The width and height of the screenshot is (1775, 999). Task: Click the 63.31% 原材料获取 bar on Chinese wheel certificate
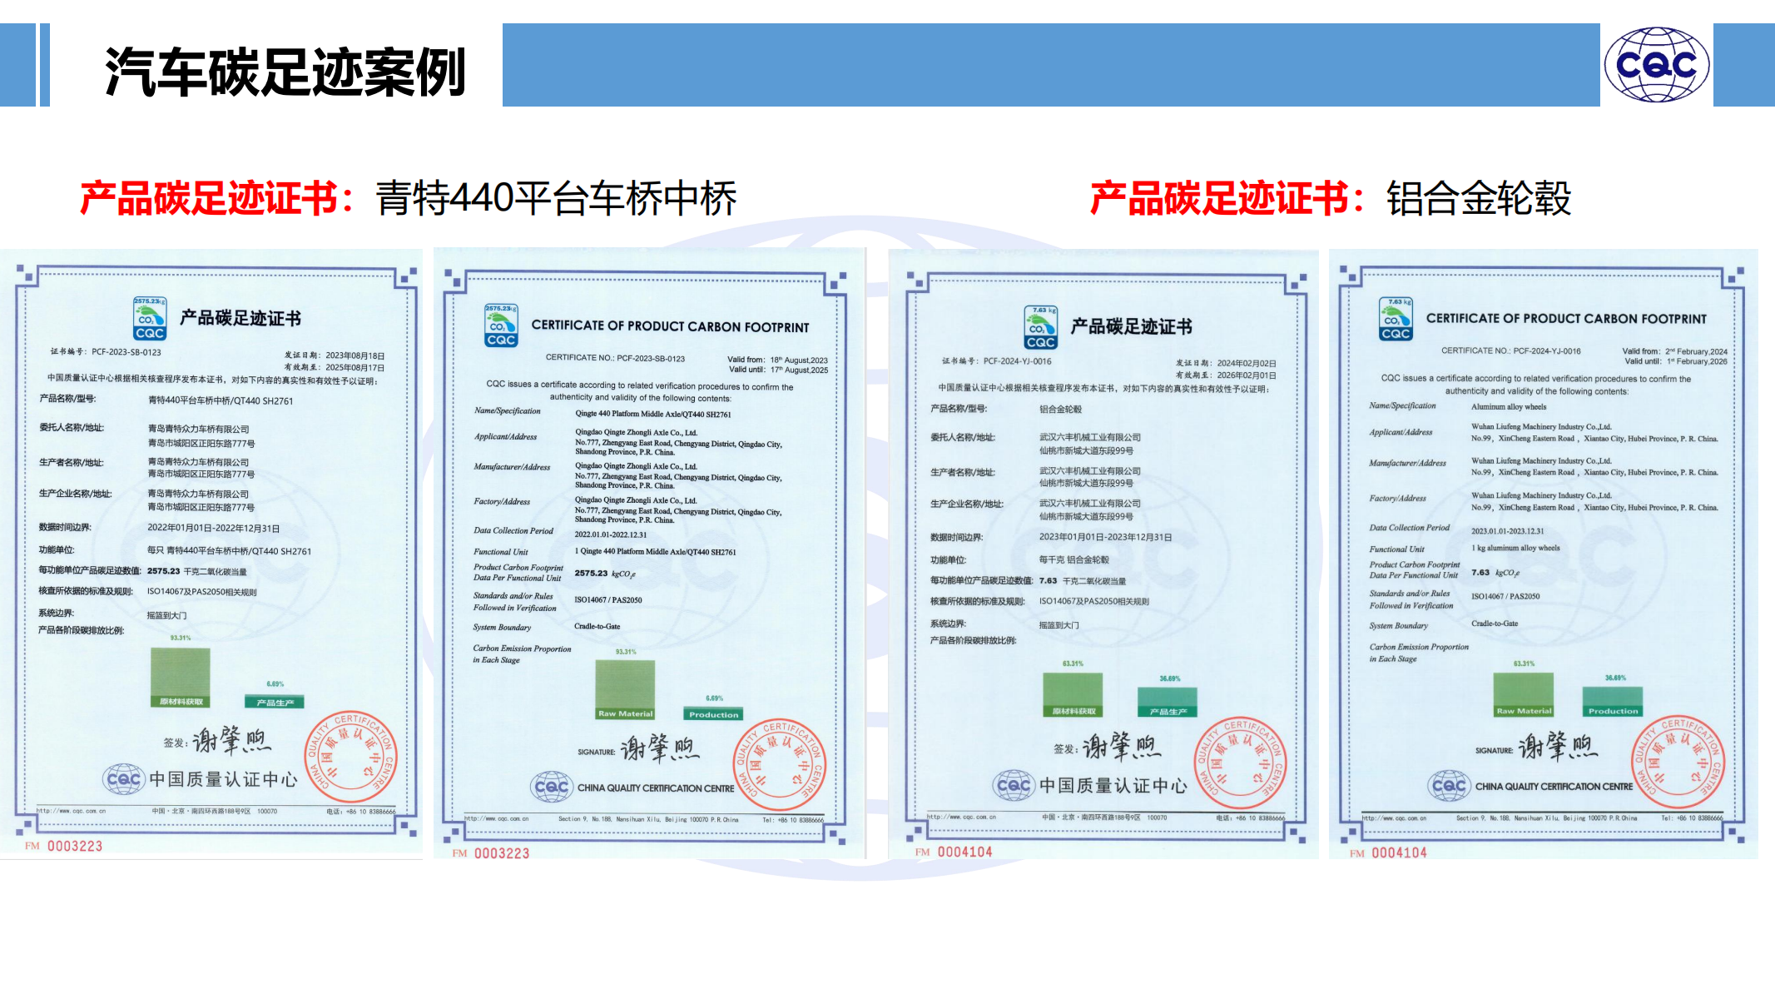click(1073, 695)
